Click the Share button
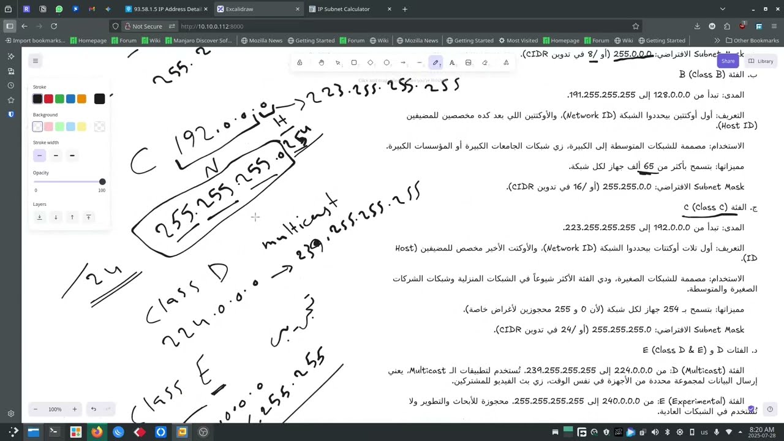Screen dimensions: 784x441 tap(728, 61)
